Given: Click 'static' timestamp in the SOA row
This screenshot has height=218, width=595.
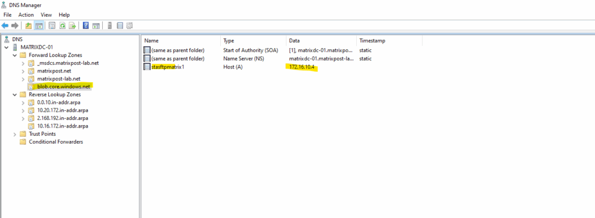Looking at the screenshot, I should tap(365, 50).
